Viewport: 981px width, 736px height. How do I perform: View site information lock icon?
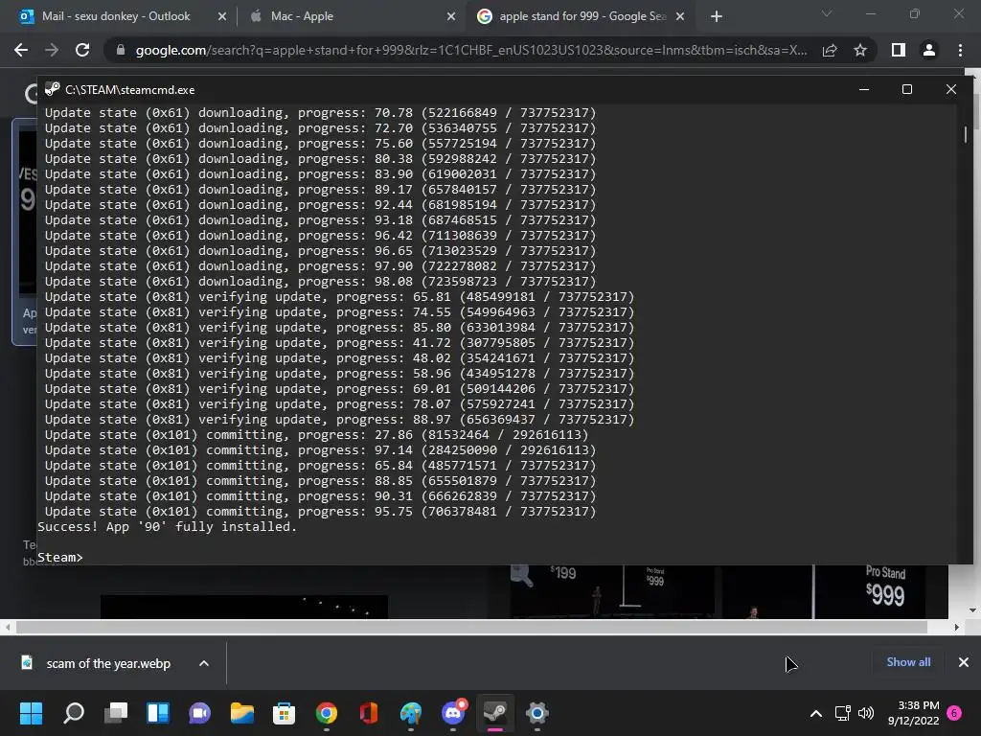(121, 50)
